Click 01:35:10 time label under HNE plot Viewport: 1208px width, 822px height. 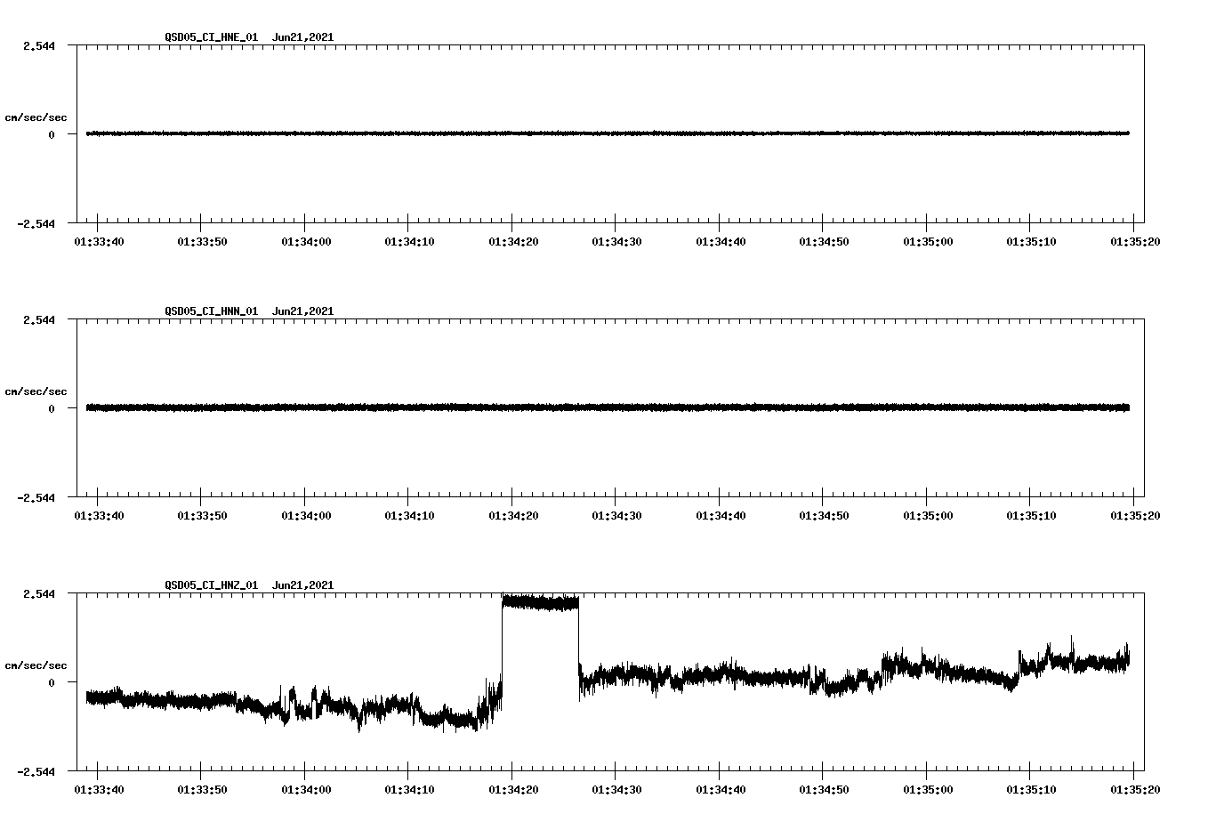click(1031, 241)
